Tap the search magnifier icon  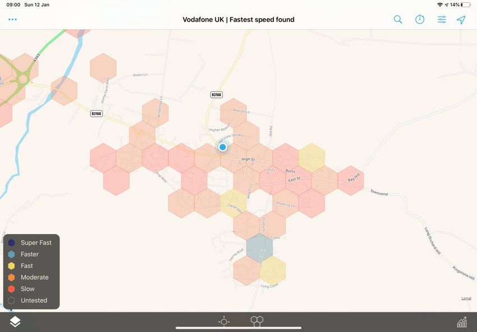398,20
